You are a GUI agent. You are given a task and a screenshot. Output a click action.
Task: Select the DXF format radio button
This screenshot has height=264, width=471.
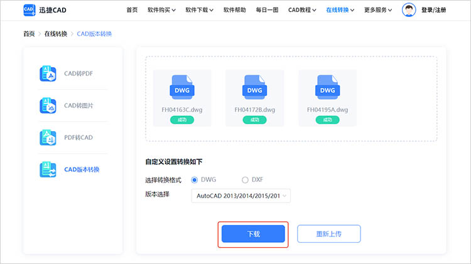click(x=245, y=180)
